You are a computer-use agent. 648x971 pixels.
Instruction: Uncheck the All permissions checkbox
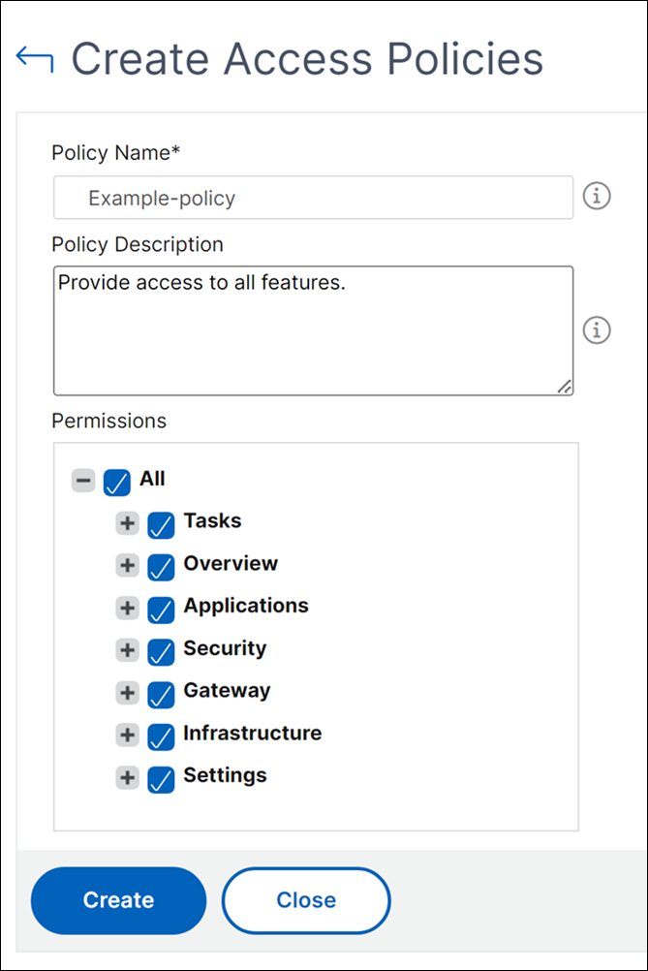point(117,483)
